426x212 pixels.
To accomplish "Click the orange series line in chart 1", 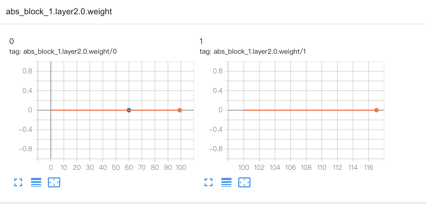I will click(308, 110).
